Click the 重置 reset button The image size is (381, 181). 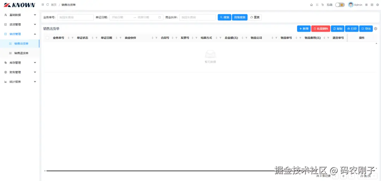click(255, 18)
